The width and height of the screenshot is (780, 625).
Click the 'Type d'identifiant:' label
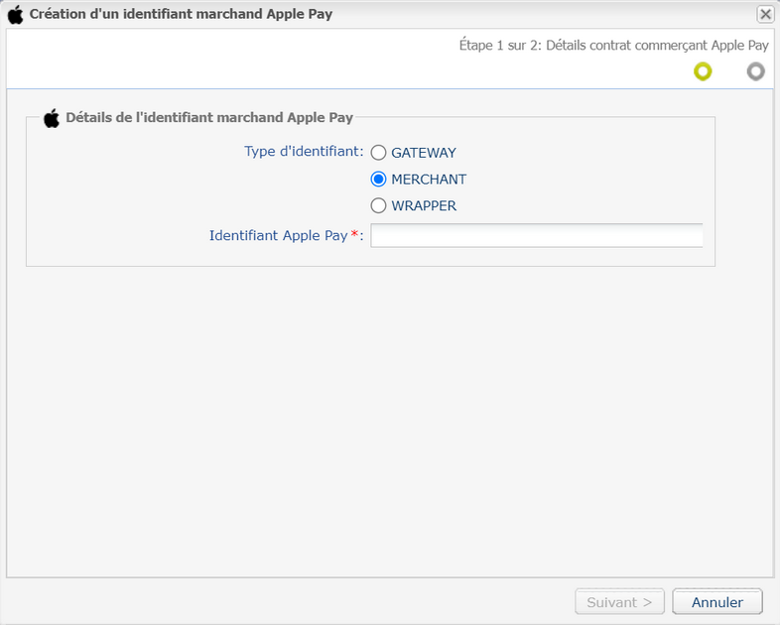(304, 151)
